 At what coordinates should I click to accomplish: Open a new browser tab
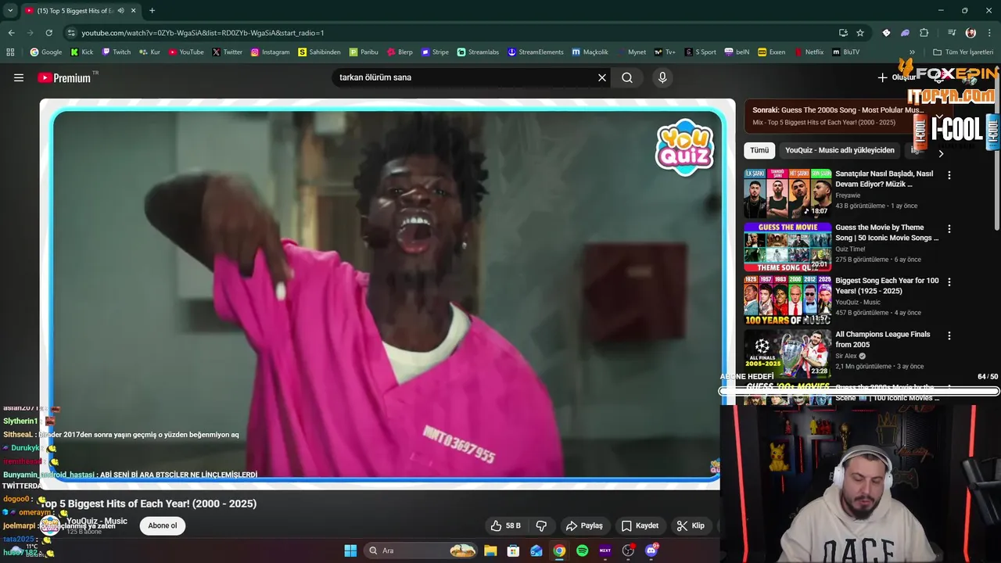pos(152,11)
